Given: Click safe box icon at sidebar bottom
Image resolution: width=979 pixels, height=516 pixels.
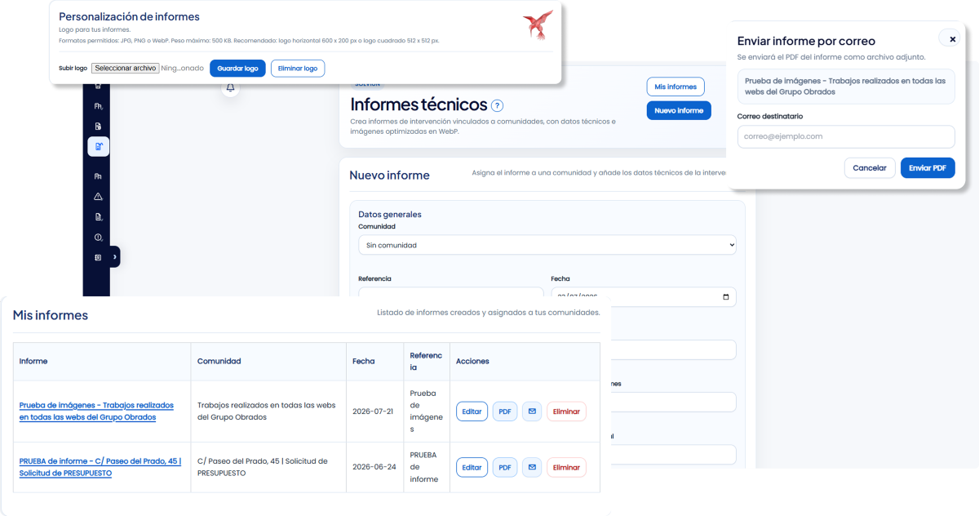Looking at the screenshot, I should pyautogui.click(x=98, y=258).
